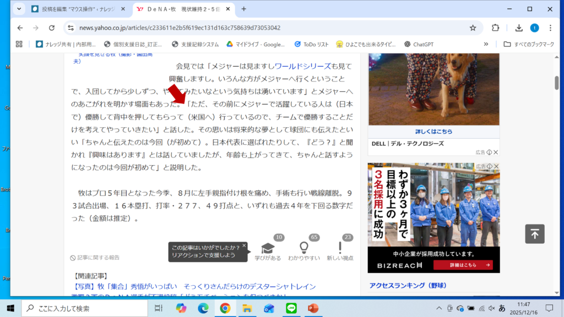Image resolution: width=564 pixels, height=317 pixels.
Task: Open the Chrome apps grid shortcut
Action: pos(19,44)
